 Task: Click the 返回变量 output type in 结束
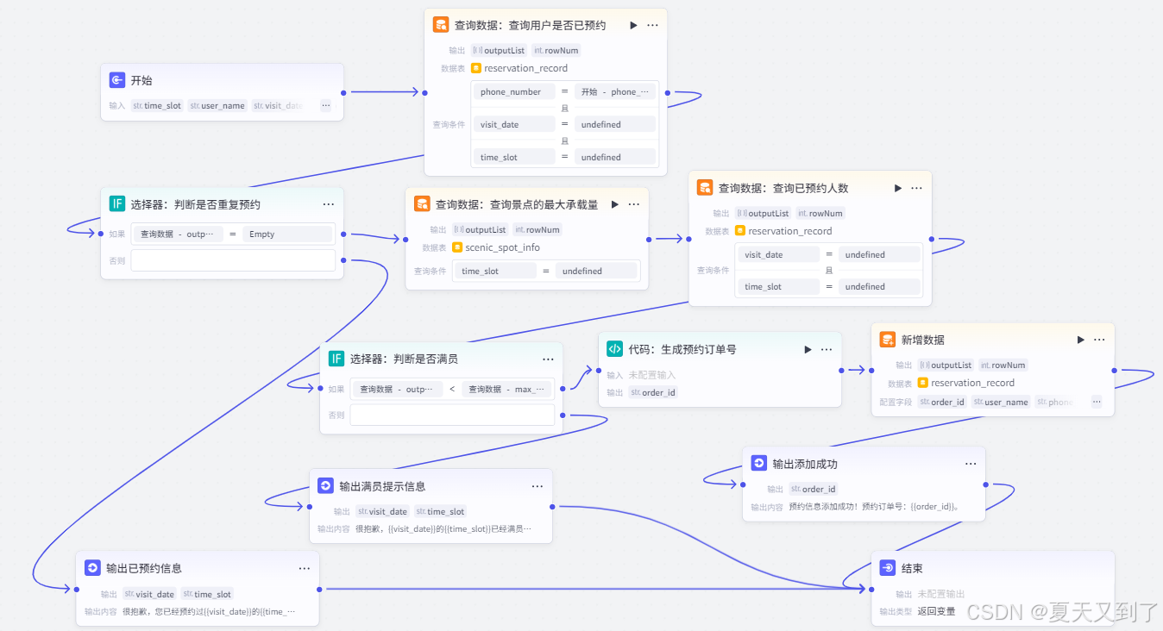tap(936, 611)
